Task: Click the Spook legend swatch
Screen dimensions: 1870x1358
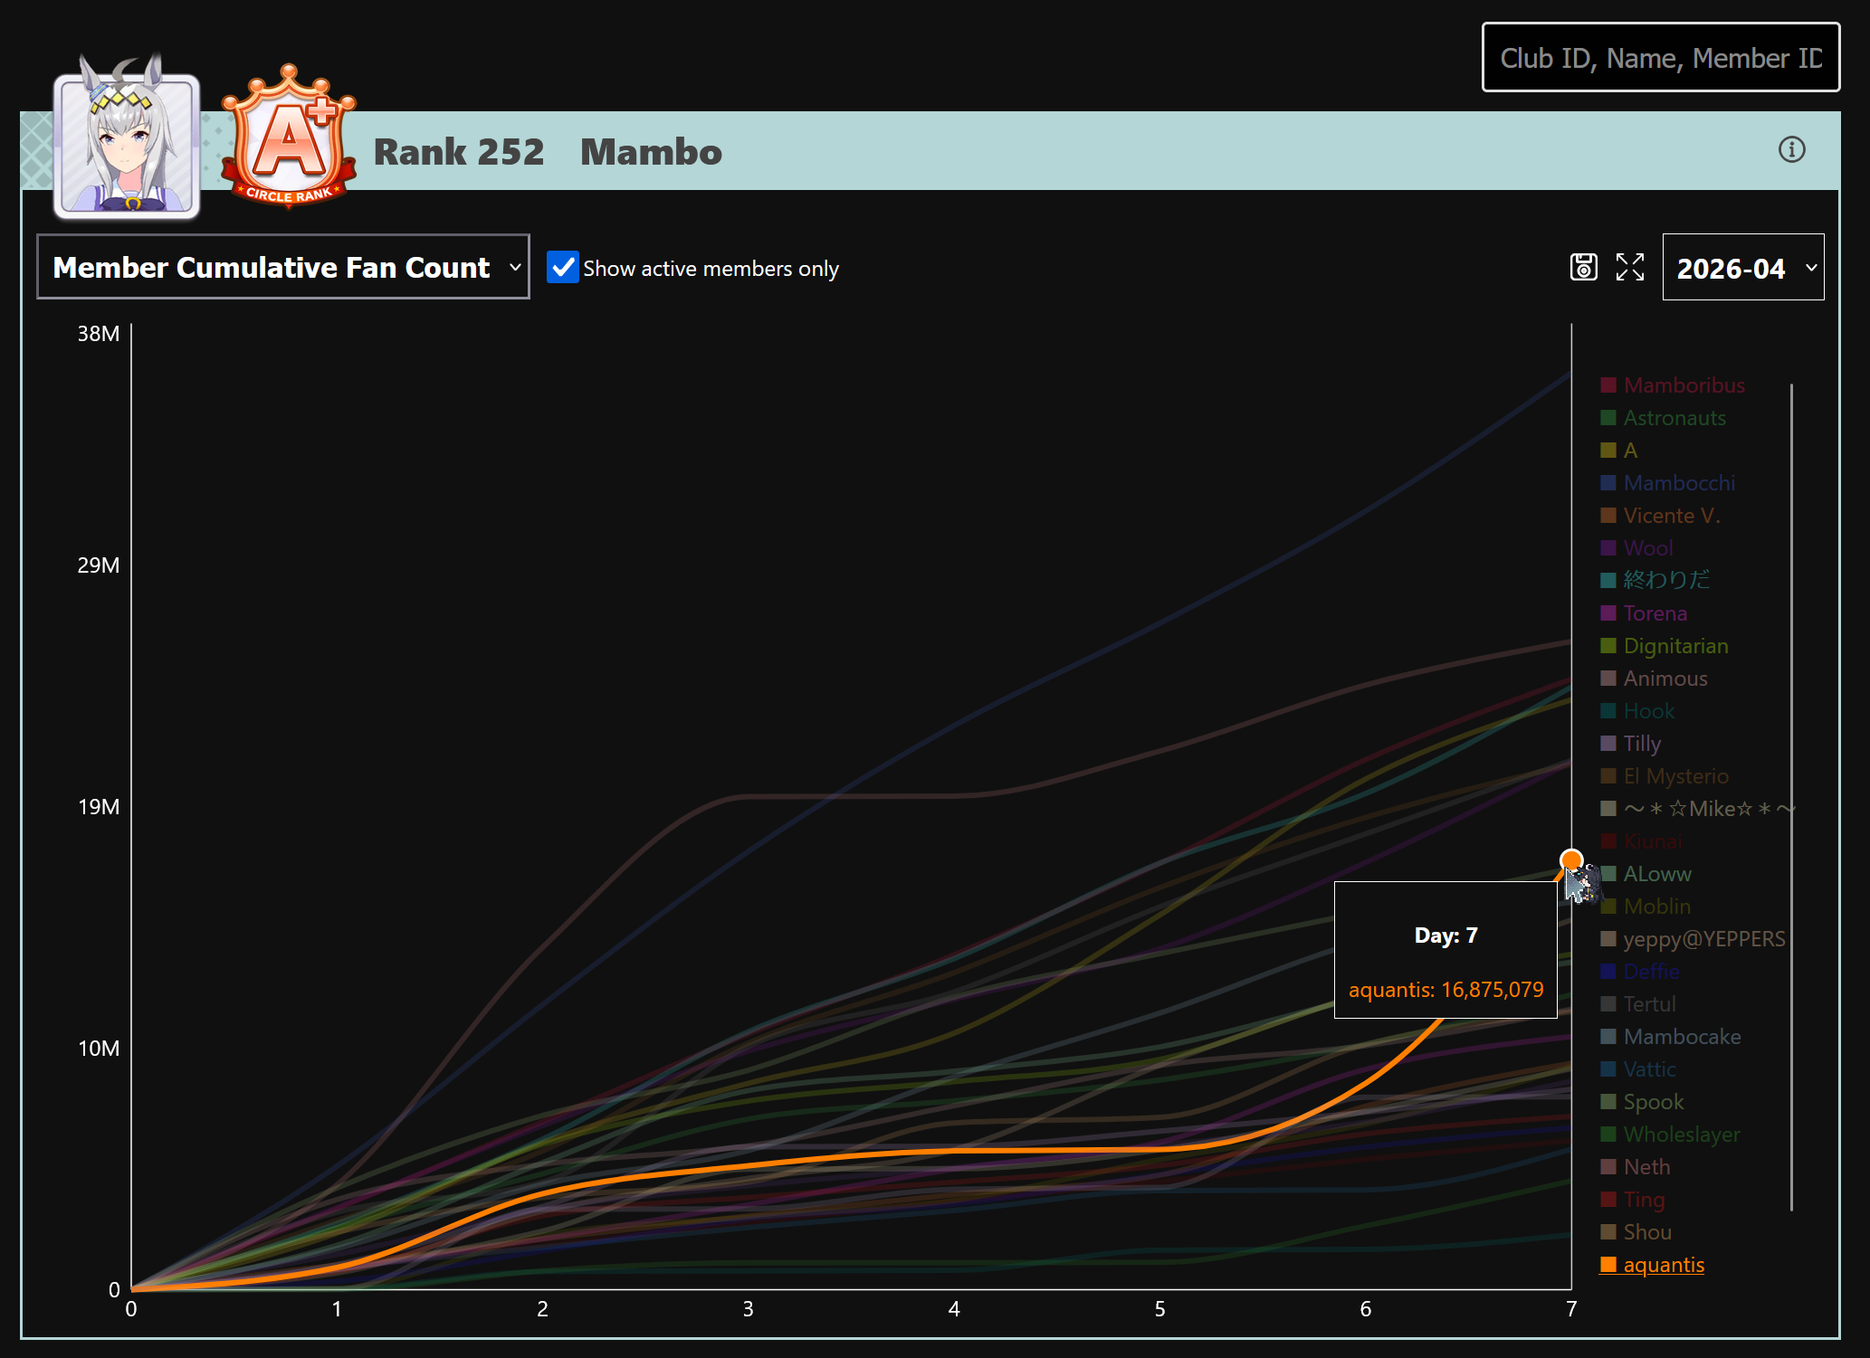Action: [1608, 1102]
